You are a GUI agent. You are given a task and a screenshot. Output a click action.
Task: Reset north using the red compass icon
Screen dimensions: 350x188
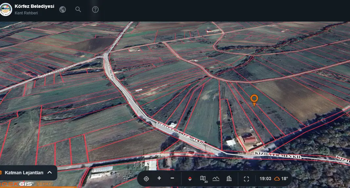point(190,179)
